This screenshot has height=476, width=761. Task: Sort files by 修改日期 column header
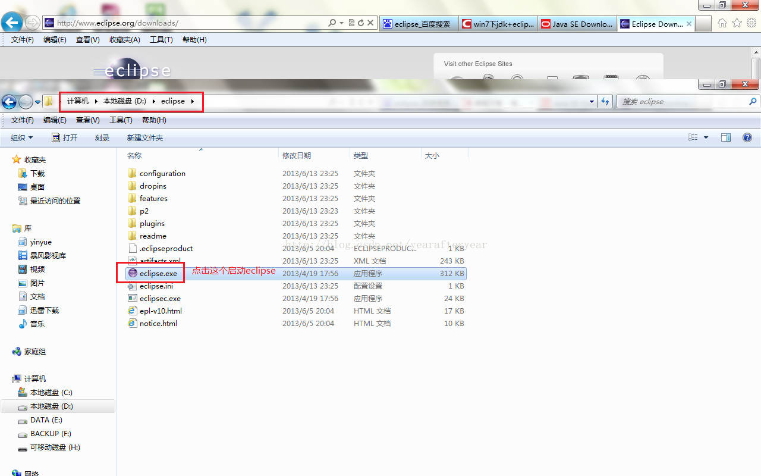pyautogui.click(x=297, y=155)
